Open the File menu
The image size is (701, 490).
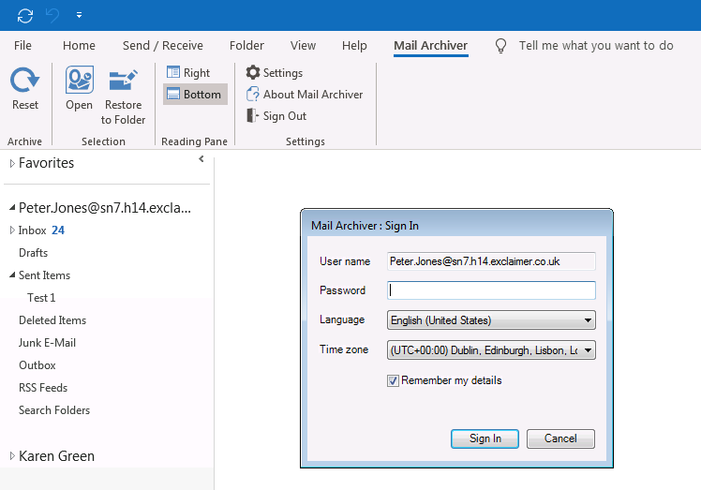point(22,46)
